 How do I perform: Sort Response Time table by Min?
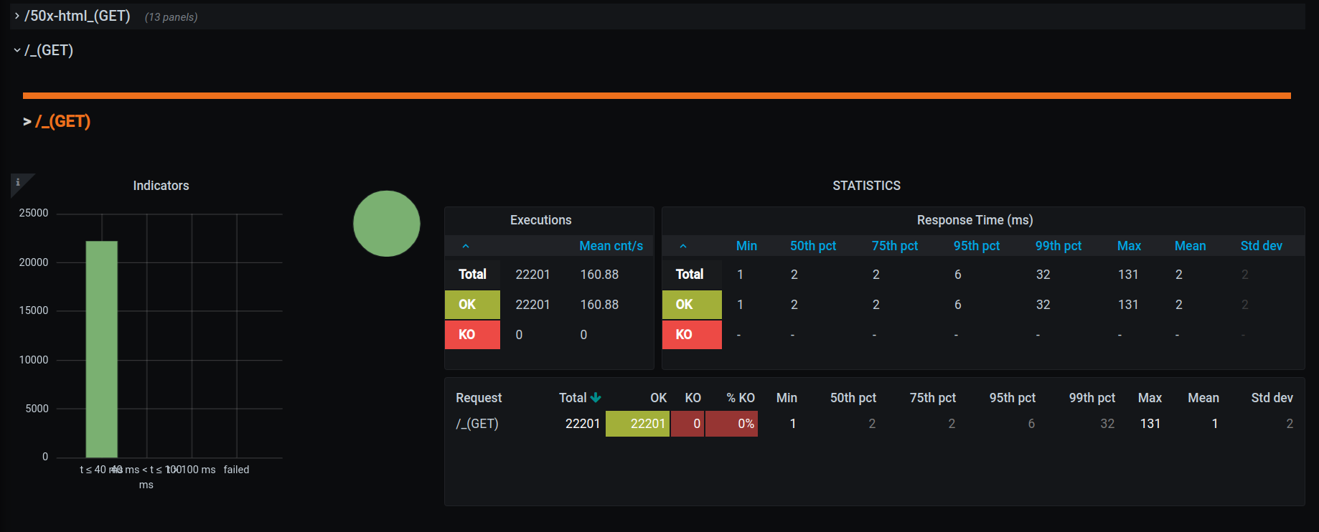coord(746,246)
